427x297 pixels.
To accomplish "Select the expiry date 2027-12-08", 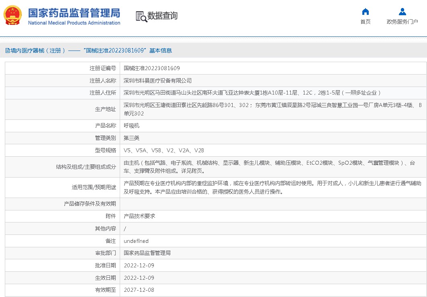I will (139, 290).
